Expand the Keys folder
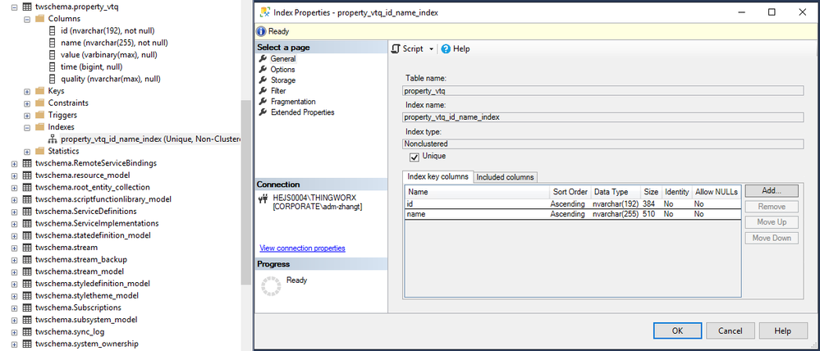The height and width of the screenshot is (351, 820). [x=27, y=91]
